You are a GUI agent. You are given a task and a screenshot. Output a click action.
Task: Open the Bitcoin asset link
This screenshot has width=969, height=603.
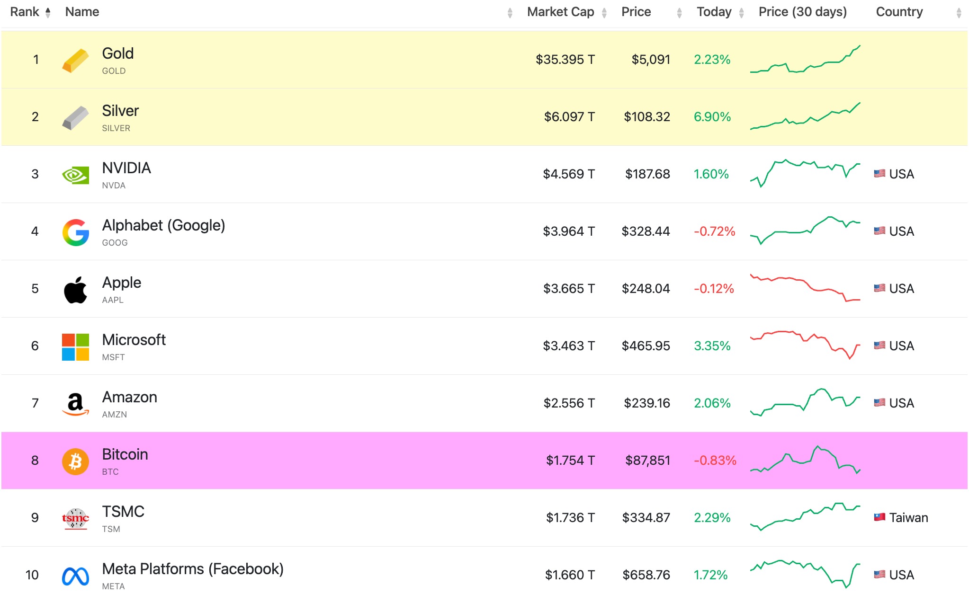pos(125,454)
